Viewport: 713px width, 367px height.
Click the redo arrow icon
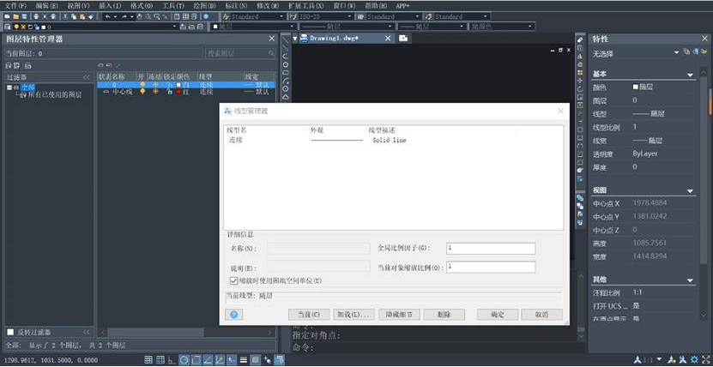tap(124, 16)
